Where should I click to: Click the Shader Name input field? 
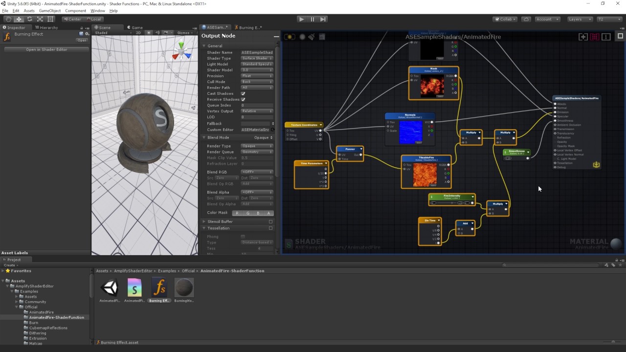point(257,52)
